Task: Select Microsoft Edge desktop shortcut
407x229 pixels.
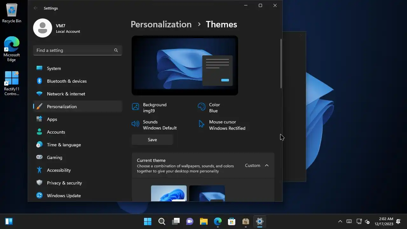Action: pyautogui.click(x=12, y=49)
